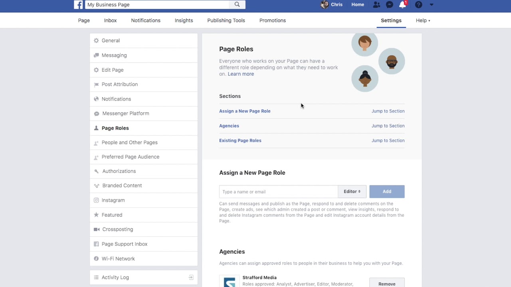Click the Facebook logo icon

pos(79,4)
